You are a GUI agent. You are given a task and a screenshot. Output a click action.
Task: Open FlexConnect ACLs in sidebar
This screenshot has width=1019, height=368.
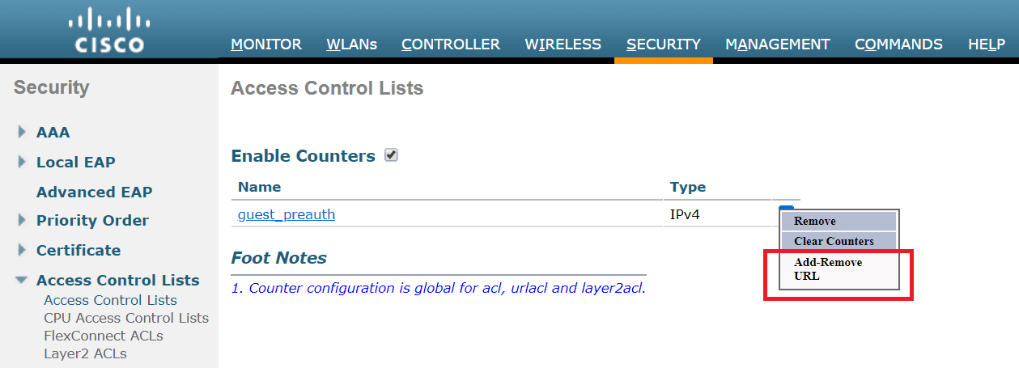[104, 336]
